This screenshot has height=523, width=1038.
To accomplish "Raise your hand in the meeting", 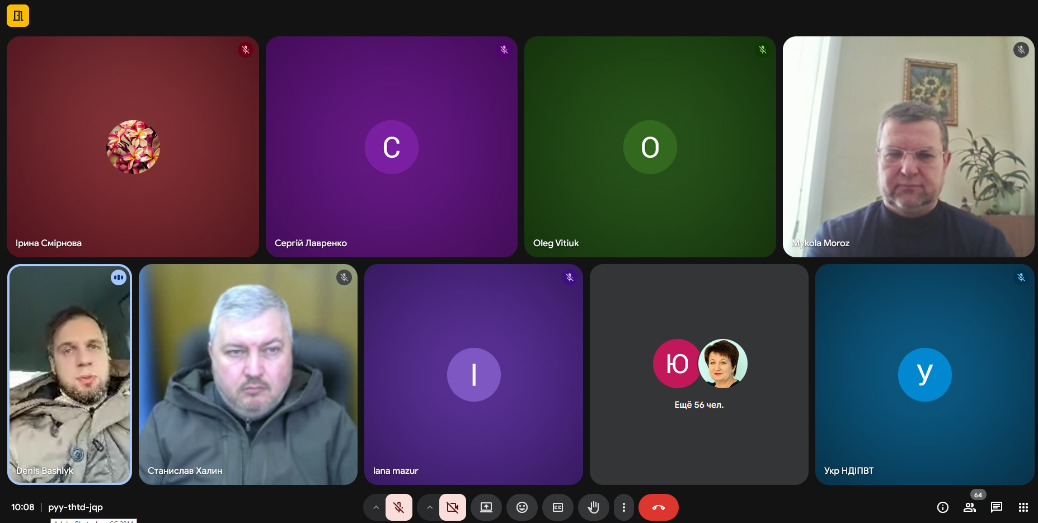I will click(594, 507).
